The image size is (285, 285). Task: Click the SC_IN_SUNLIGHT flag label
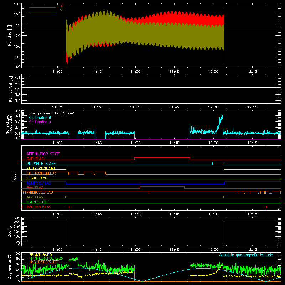point(41,168)
